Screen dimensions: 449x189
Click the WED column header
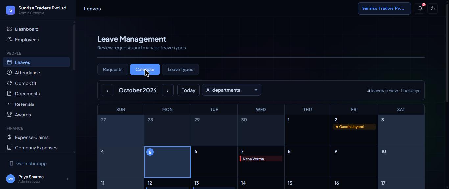(x=261, y=109)
